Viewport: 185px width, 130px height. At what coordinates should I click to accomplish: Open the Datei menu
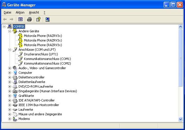coord(8,12)
